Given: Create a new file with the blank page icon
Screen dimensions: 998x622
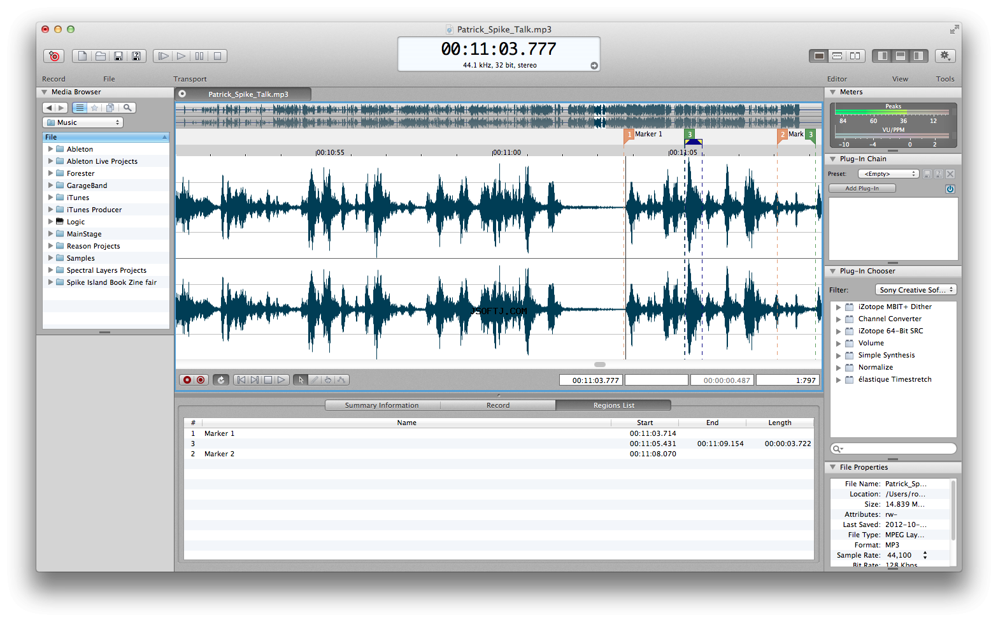Looking at the screenshot, I should [x=82, y=56].
